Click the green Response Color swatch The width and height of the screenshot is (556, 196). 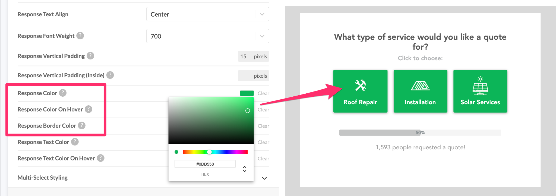coord(247,93)
